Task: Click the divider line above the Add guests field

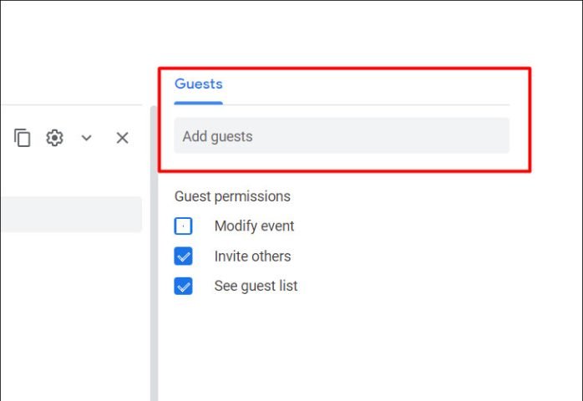Action: point(368,104)
